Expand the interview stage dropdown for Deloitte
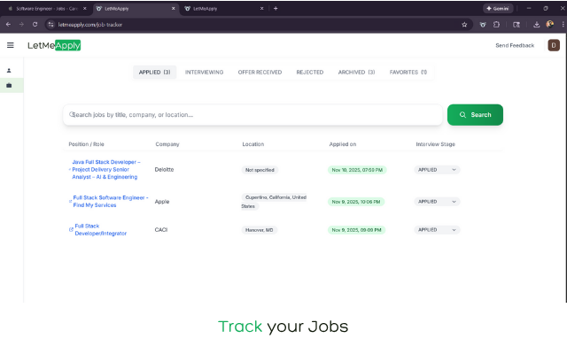 pos(437,170)
